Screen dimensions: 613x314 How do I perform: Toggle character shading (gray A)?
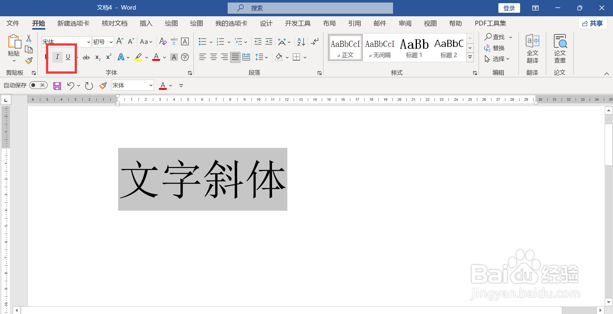click(x=174, y=57)
